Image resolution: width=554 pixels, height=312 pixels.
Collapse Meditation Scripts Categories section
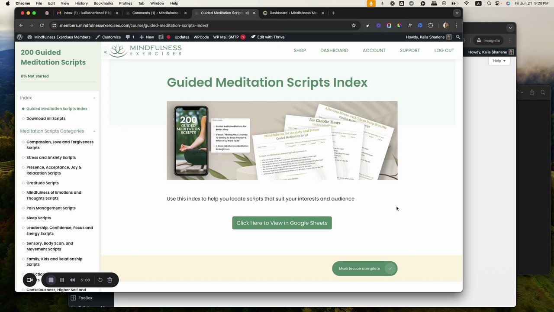(94, 131)
